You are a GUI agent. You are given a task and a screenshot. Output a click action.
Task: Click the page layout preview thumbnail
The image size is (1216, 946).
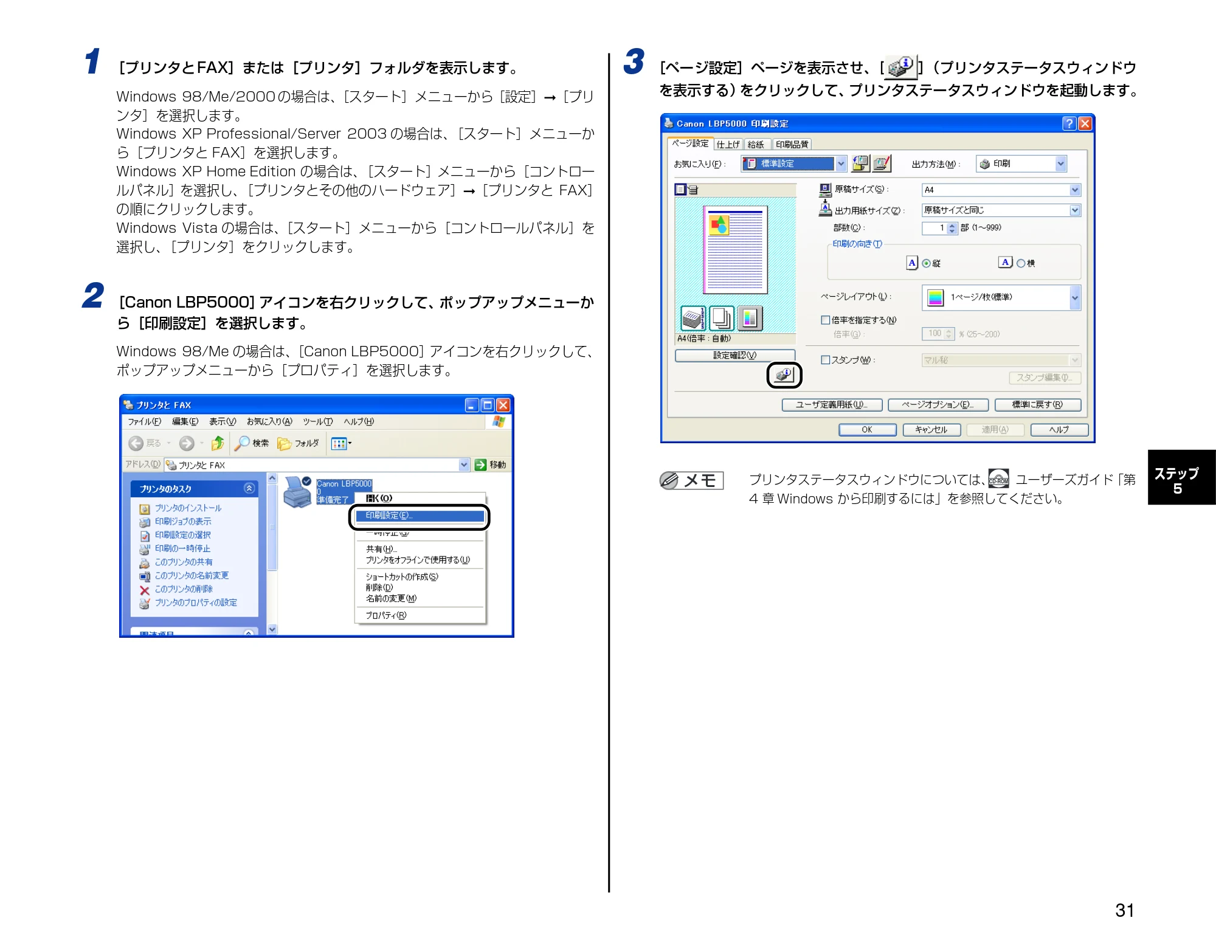coord(736,250)
